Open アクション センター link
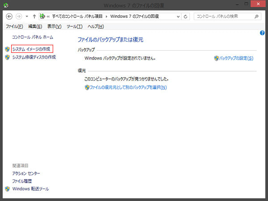The width and height of the screenshot is (268, 201). click(x=26, y=173)
